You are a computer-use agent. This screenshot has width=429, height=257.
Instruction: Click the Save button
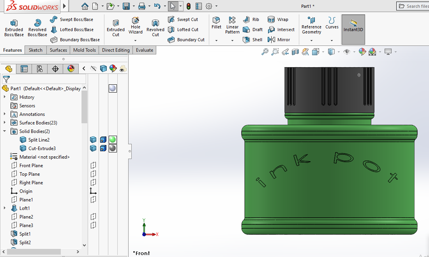[x=126, y=6]
